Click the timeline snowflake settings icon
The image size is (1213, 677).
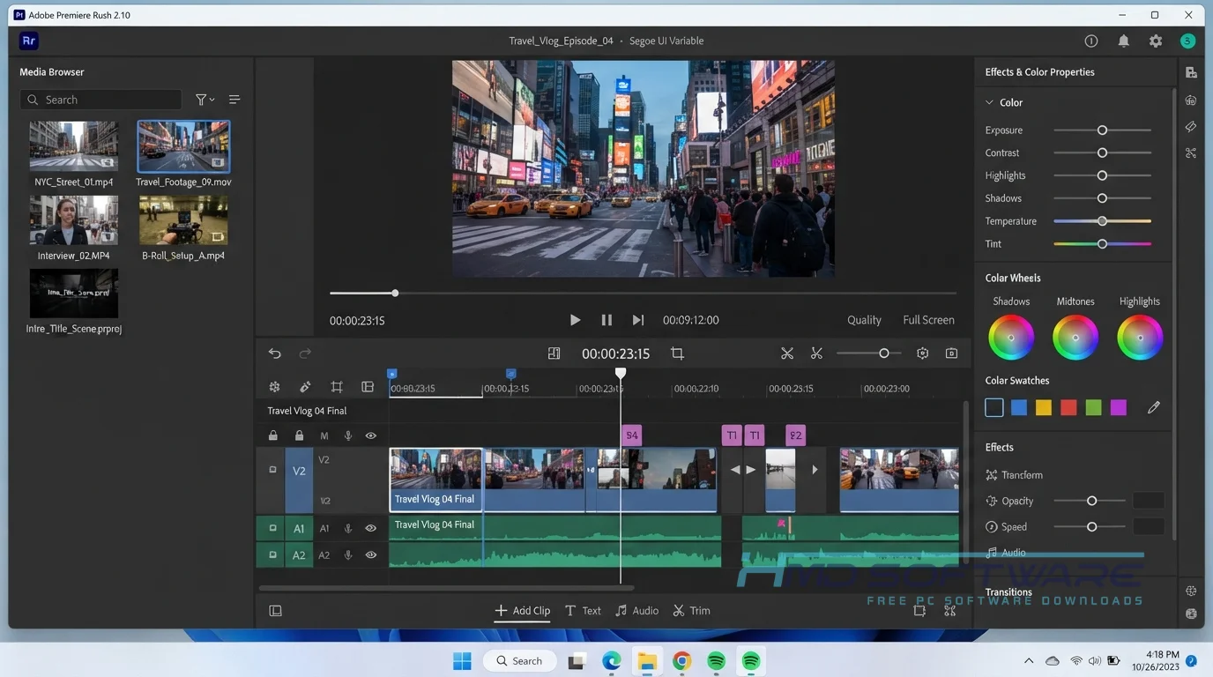(275, 387)
